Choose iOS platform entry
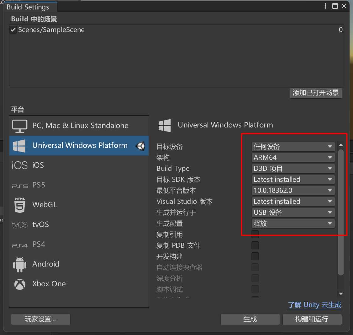 79,165
